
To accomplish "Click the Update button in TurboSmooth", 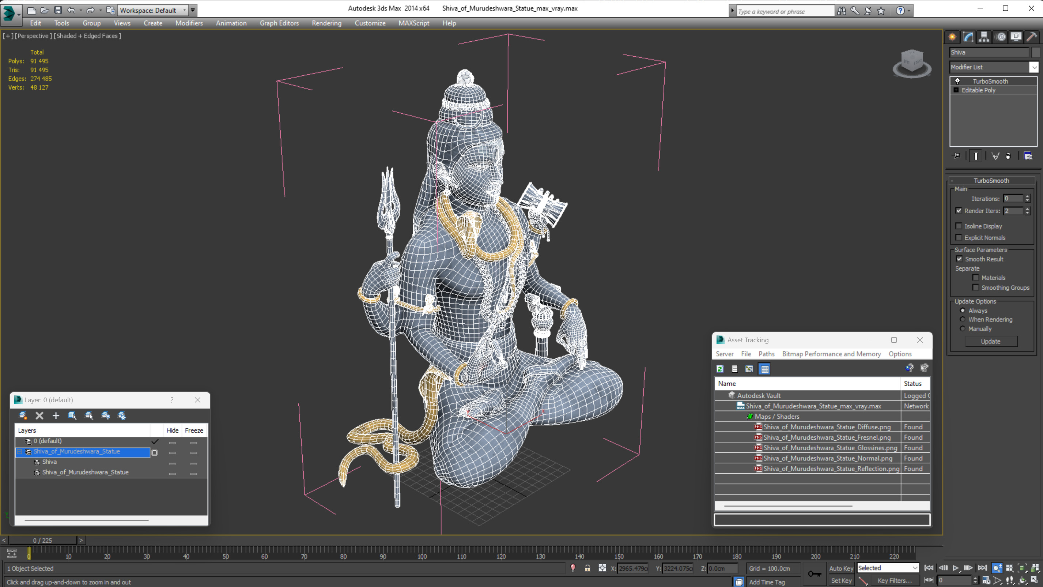I will tap(991, 341).
